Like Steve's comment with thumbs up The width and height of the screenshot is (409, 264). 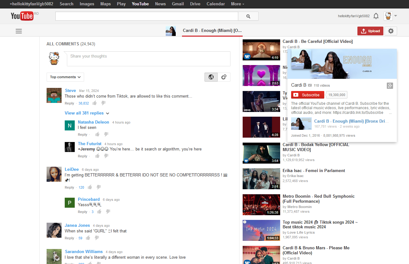coord(94,103)
